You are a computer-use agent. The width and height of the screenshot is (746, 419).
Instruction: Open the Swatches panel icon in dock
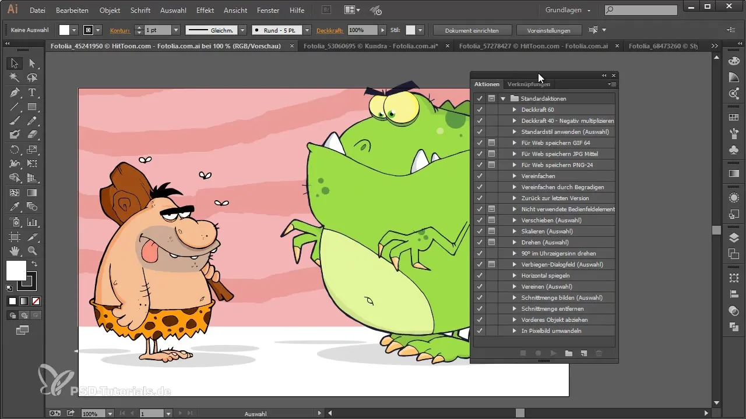(x=734, y=118)
